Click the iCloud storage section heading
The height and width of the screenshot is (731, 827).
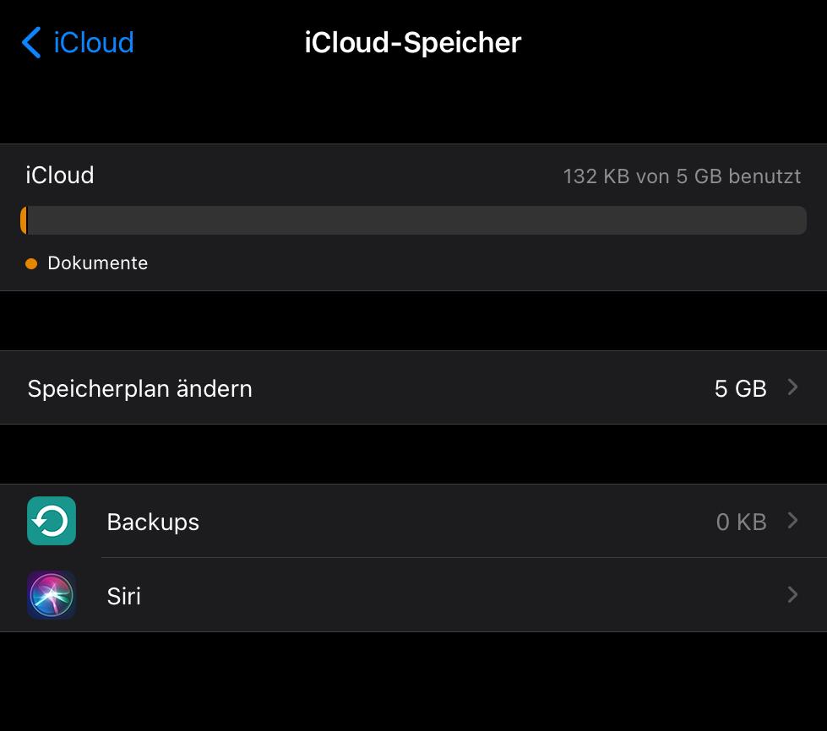[x=60, y=176]
